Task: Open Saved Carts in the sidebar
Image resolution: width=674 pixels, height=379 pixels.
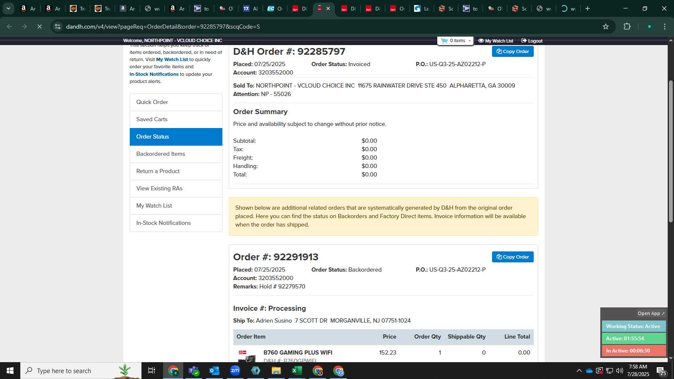Action: click(176, 120)
